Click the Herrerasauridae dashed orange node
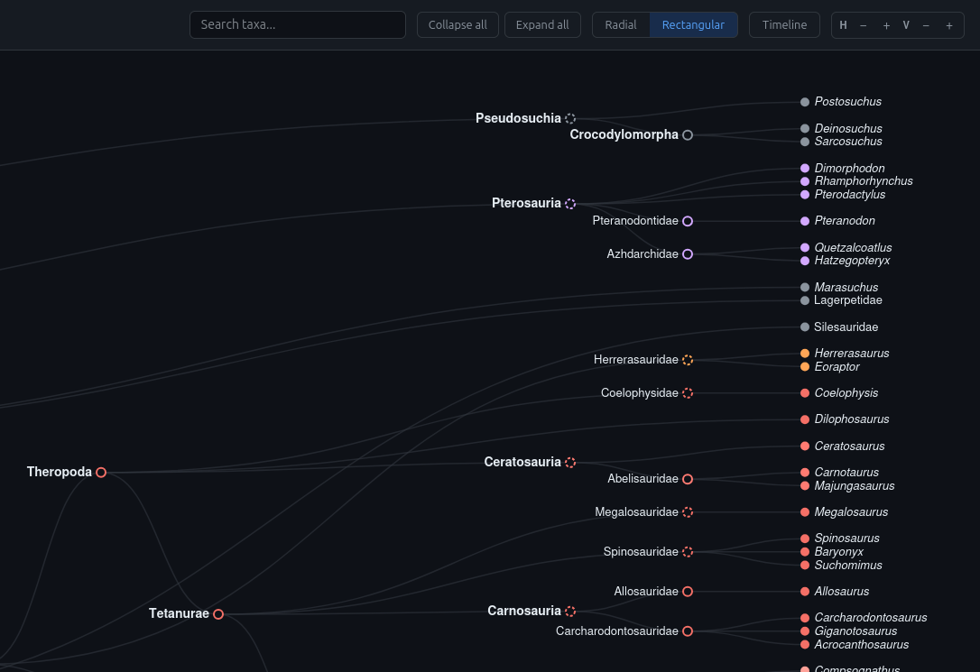The height and width of the screenshot is (672, 980). (688, 360)
